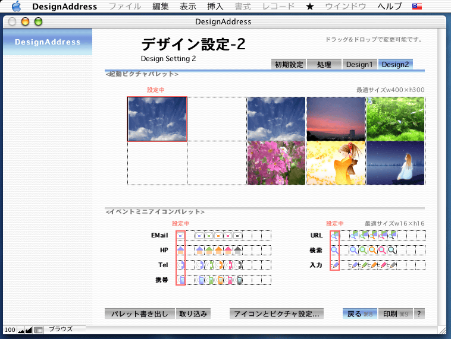The width and height of the screenshot is (451, 339).
Task: Open the 挿入 menu
Action: 215,7
